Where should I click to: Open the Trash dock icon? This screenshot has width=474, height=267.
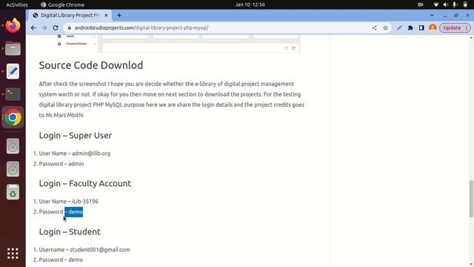(x=13, y=192)
